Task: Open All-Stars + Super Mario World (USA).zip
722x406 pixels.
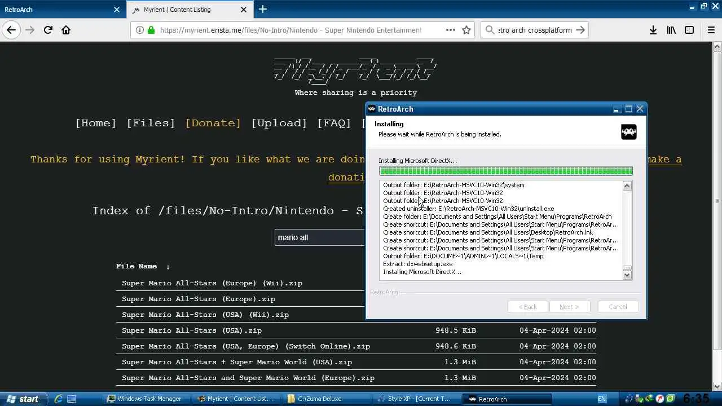Action: pyautogui.click(x=237, y=362)
